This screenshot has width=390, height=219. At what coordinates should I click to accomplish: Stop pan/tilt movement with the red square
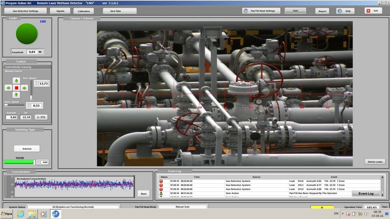[16, 88]
